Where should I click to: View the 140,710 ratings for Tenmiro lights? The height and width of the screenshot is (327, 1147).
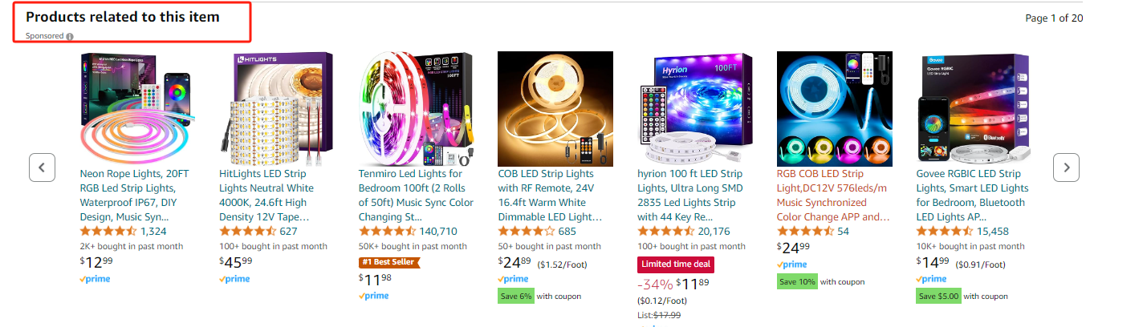coord(438,232)
